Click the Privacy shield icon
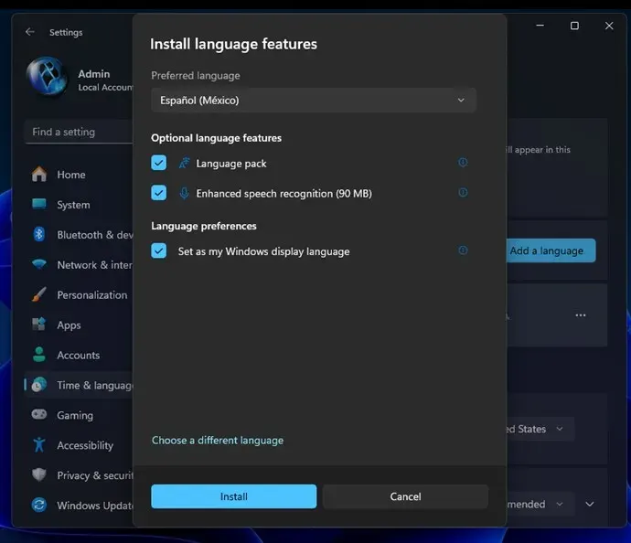The height and width of the screenshot is (543, 631). click(x=39, y=474)
